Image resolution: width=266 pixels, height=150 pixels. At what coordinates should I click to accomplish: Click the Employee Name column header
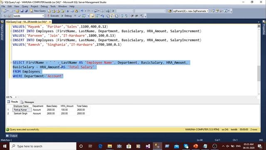pos(21,106)
